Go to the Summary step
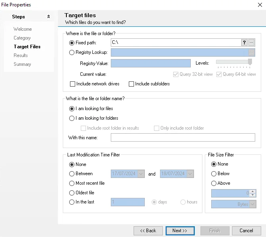This screenshot has height=237, width=266. tap(22, 64)
